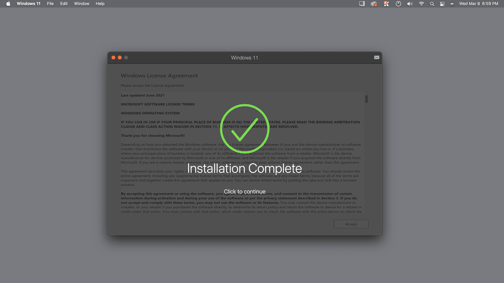Click 'Thank you for choosing Microsoft!' line
The image size is (504, 283).
pyautogui.click(x=153, y=136)
